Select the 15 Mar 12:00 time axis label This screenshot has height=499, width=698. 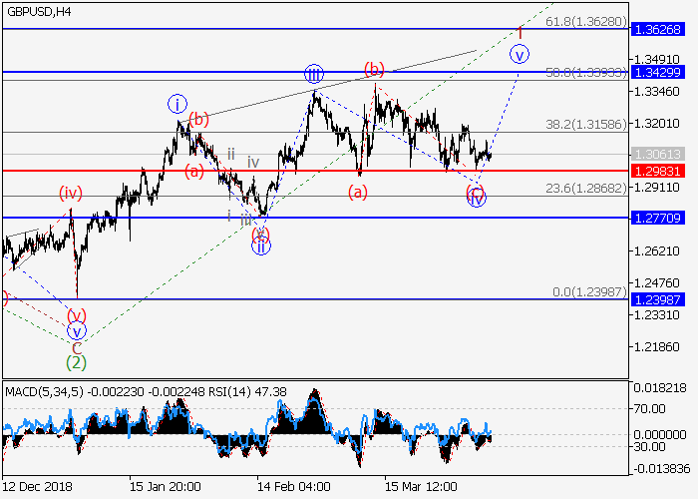click(421, 486)
